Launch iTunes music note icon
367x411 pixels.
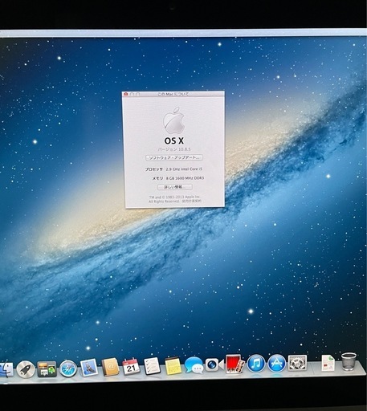click(256, 364)
